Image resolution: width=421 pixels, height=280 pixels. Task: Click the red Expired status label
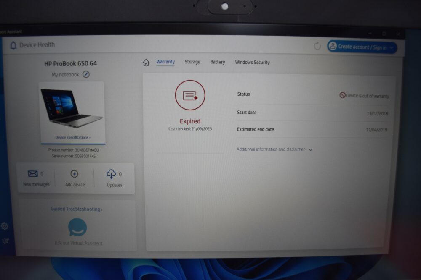click(x=190, y=121)
